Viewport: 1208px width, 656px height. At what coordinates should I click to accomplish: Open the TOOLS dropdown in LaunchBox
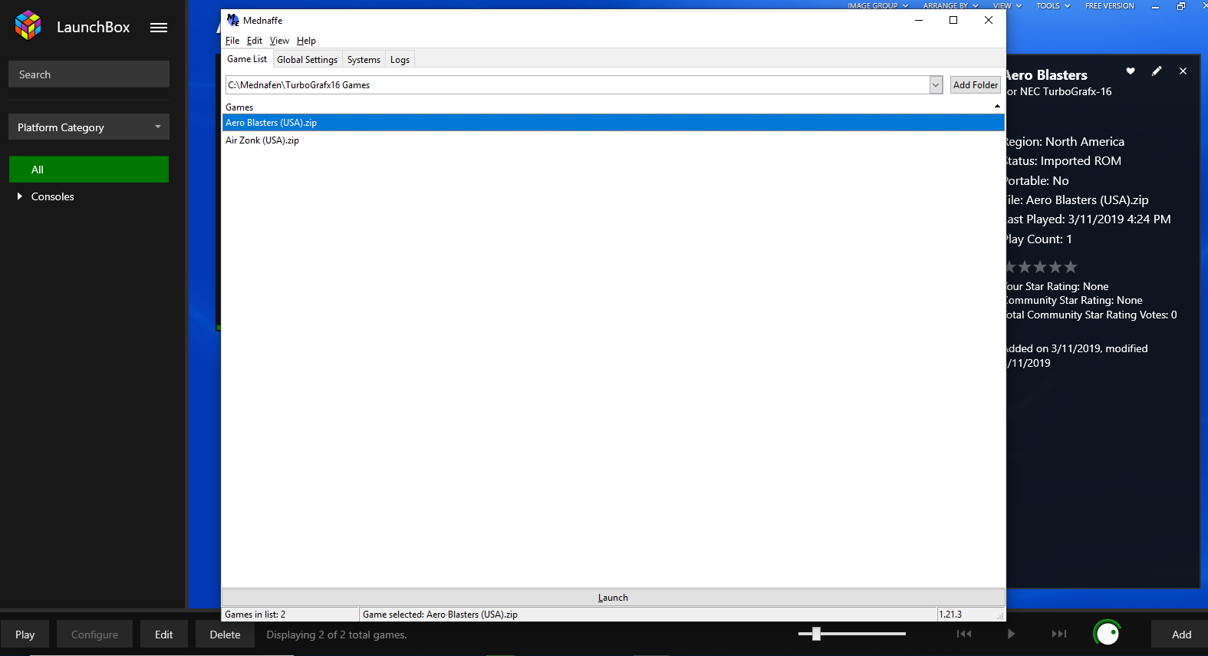[x=1053, y=5]
